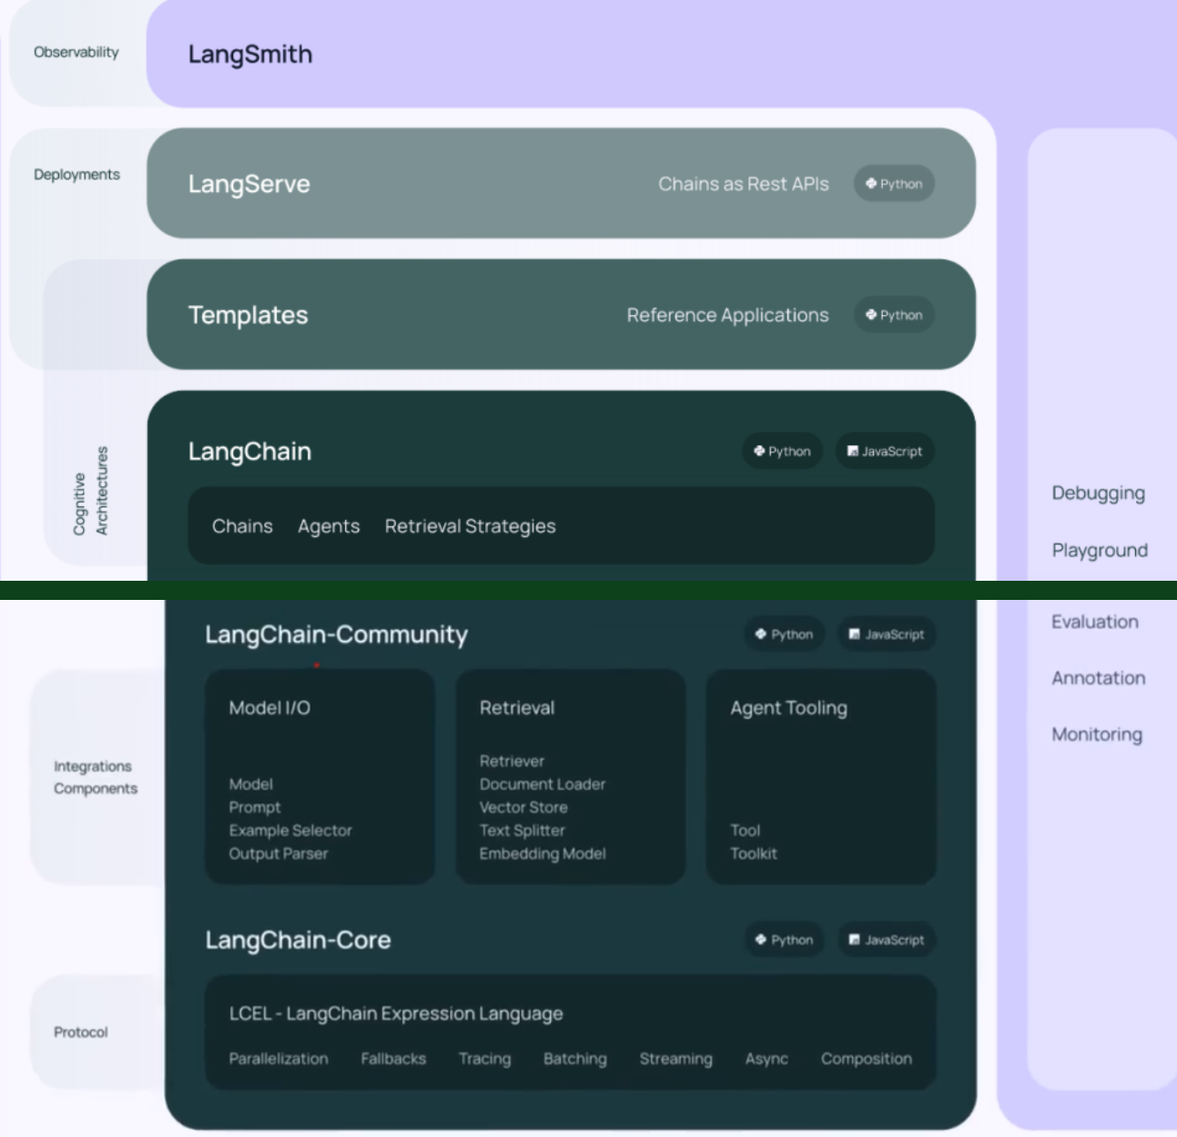The width and height of the screenshot is (1177, 1137).
Task: Click the Templates heading
Action: coord(248,315)
